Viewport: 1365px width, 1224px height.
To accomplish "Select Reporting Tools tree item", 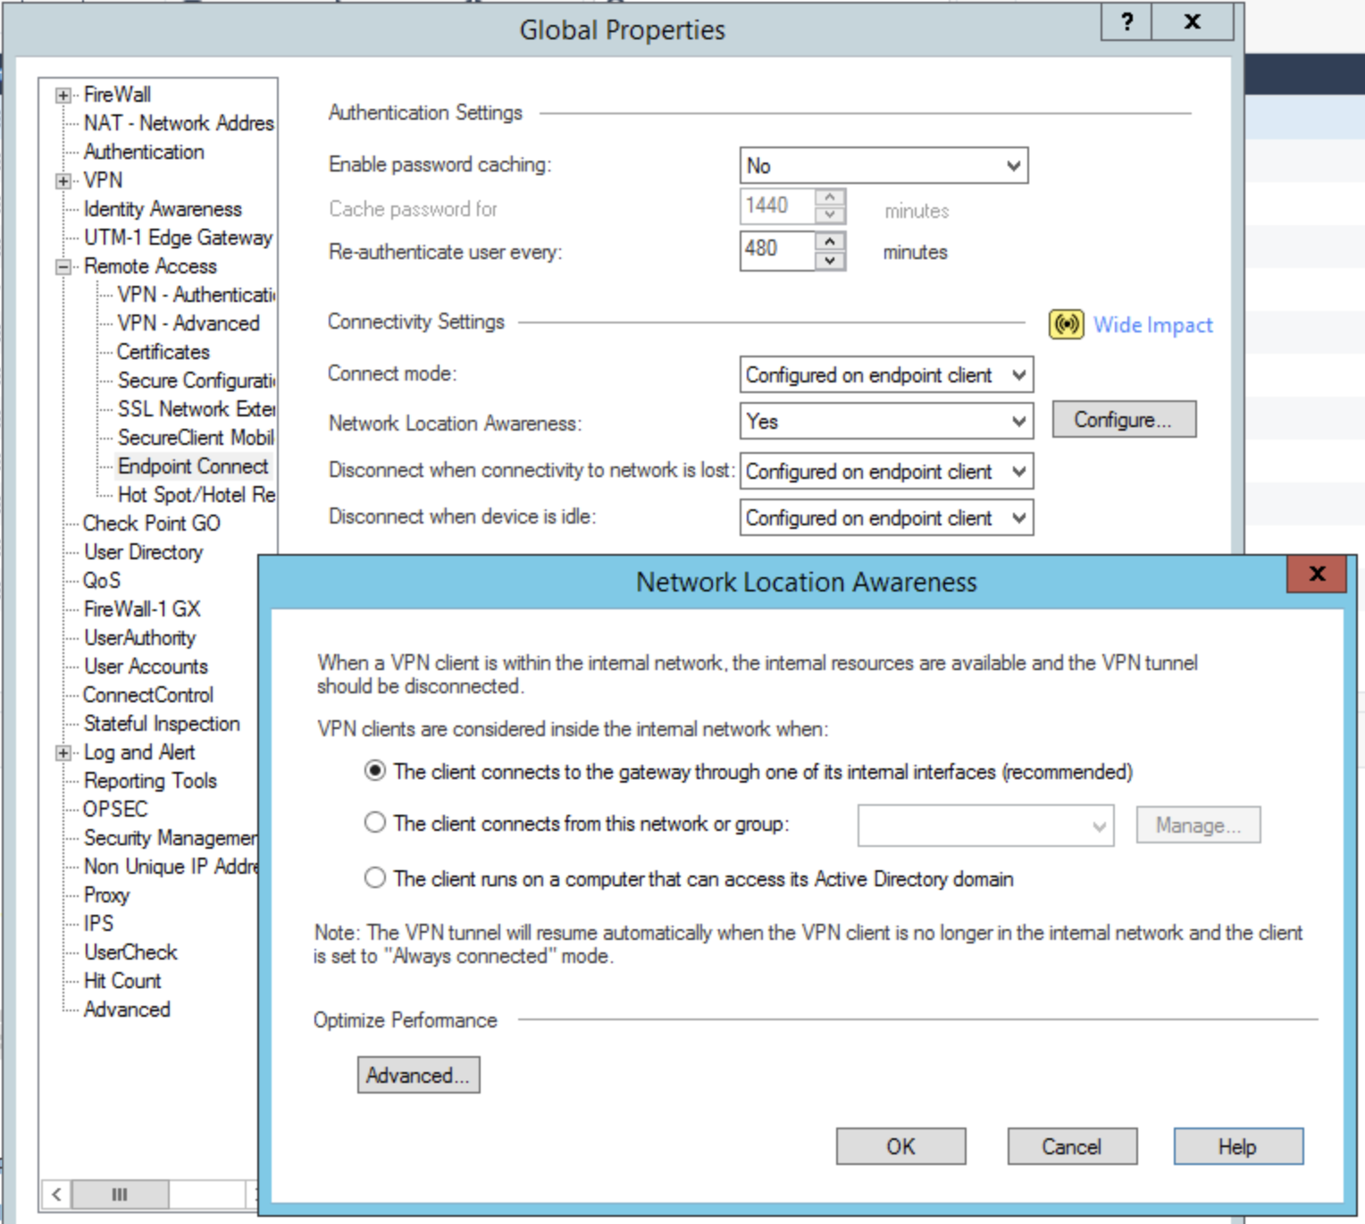I will (x=150, y=781).
